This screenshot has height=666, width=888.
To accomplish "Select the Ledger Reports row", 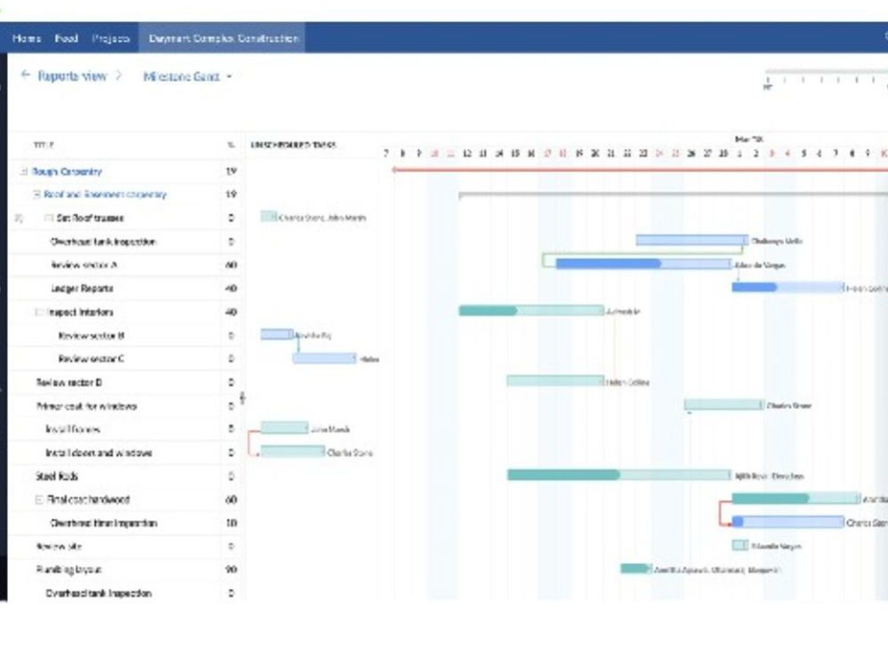I will 124,289.
